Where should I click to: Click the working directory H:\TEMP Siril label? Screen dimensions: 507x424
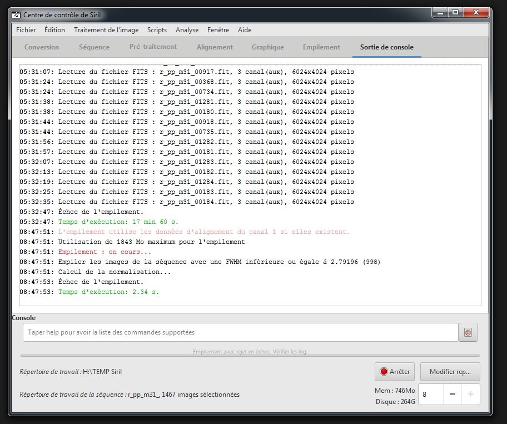click(x=71, y=372)
